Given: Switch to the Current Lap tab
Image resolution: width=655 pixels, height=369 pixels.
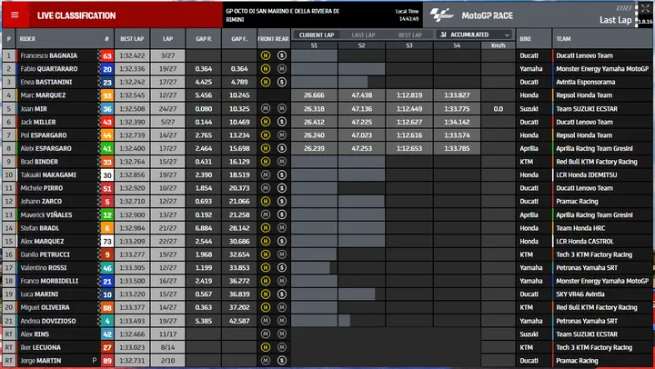Looking at the screenshot, I should (x=317, y=35).
